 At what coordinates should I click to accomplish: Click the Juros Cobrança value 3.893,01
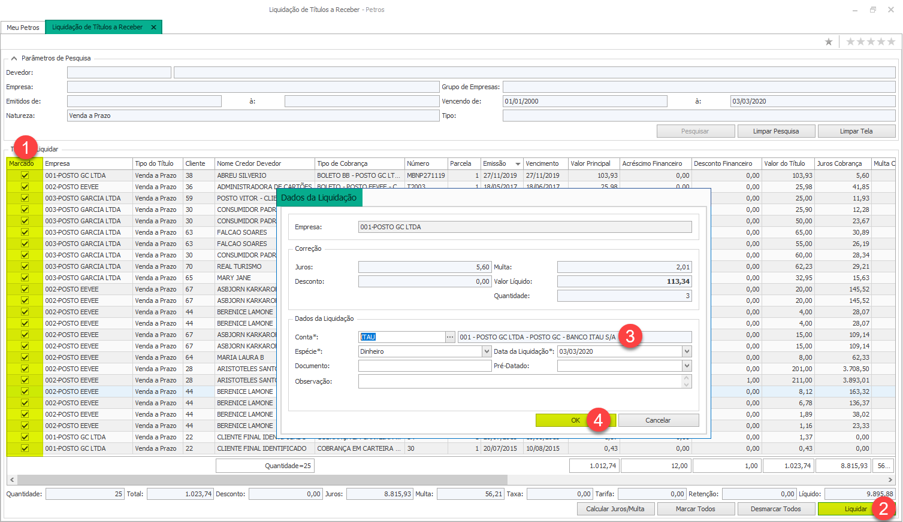(x=843, y=380)
